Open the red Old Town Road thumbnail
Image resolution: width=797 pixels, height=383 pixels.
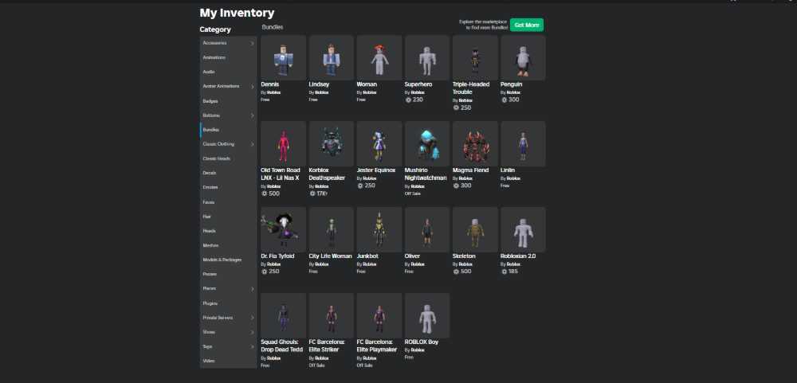(283, 144)
